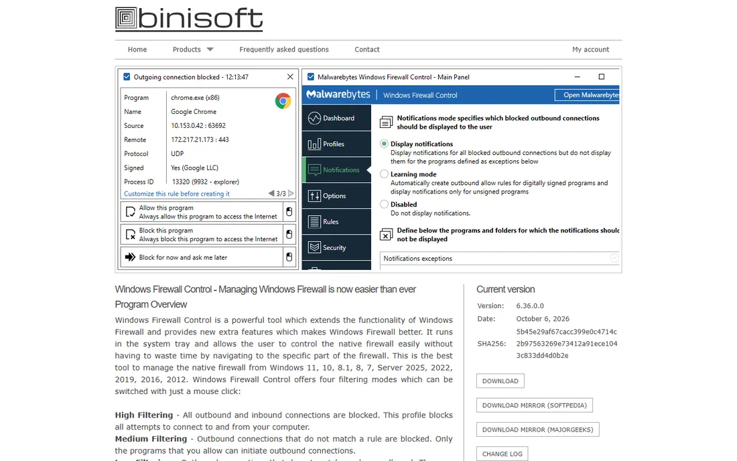The width and height of the screenshot is (737, 461).
Task: Toggle the Outgoing connection blocked checkbox
Action: pyautogui.click(x=127, y=76)
